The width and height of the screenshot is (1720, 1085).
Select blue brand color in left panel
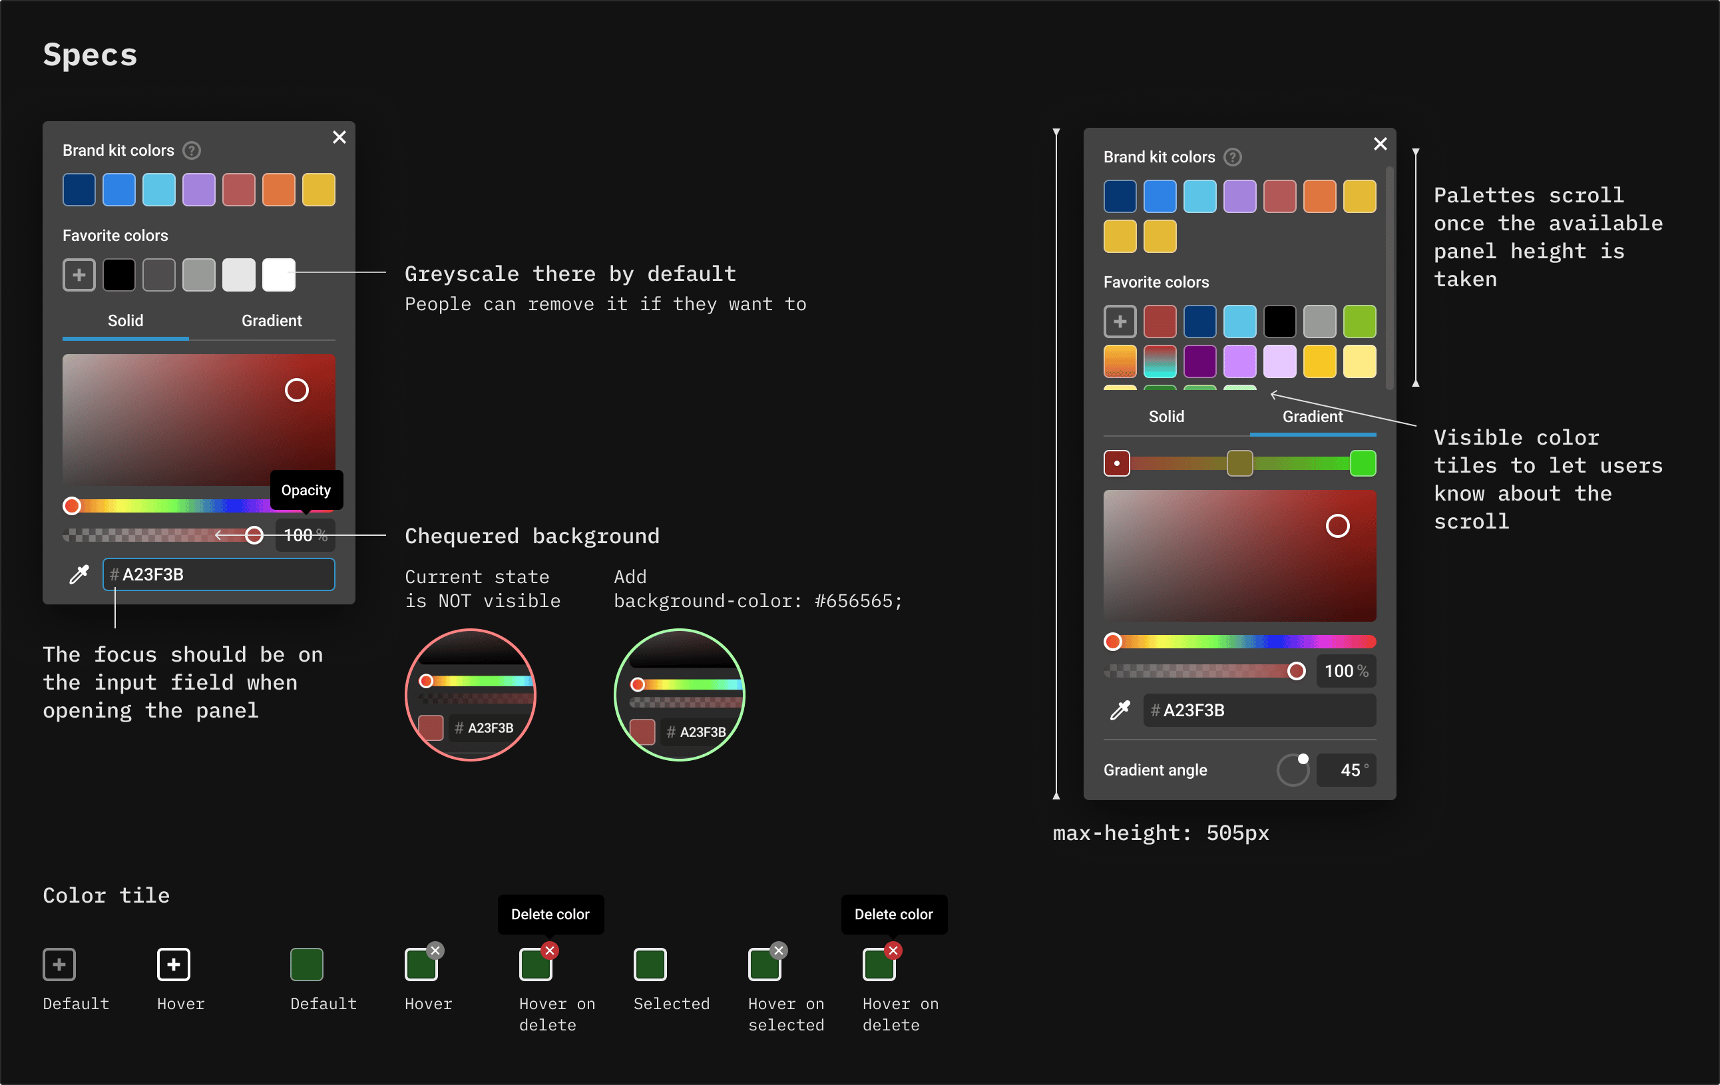(119, 190)
